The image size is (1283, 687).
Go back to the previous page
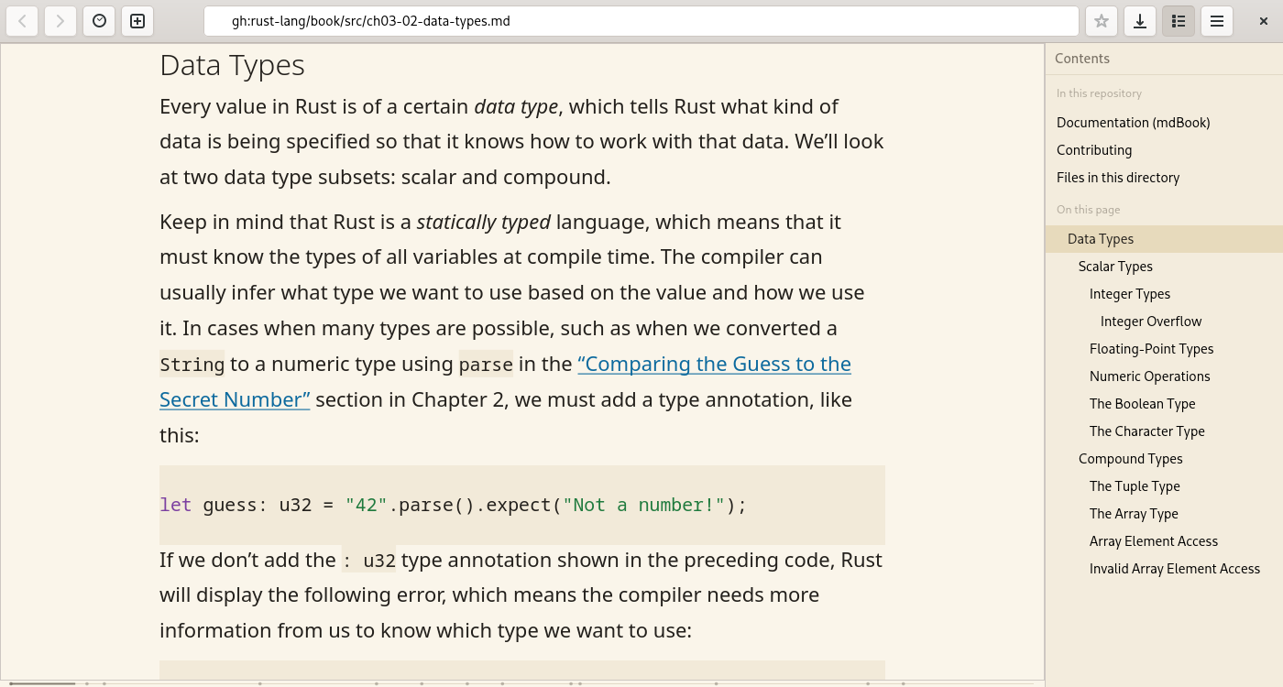click(23, 21)
